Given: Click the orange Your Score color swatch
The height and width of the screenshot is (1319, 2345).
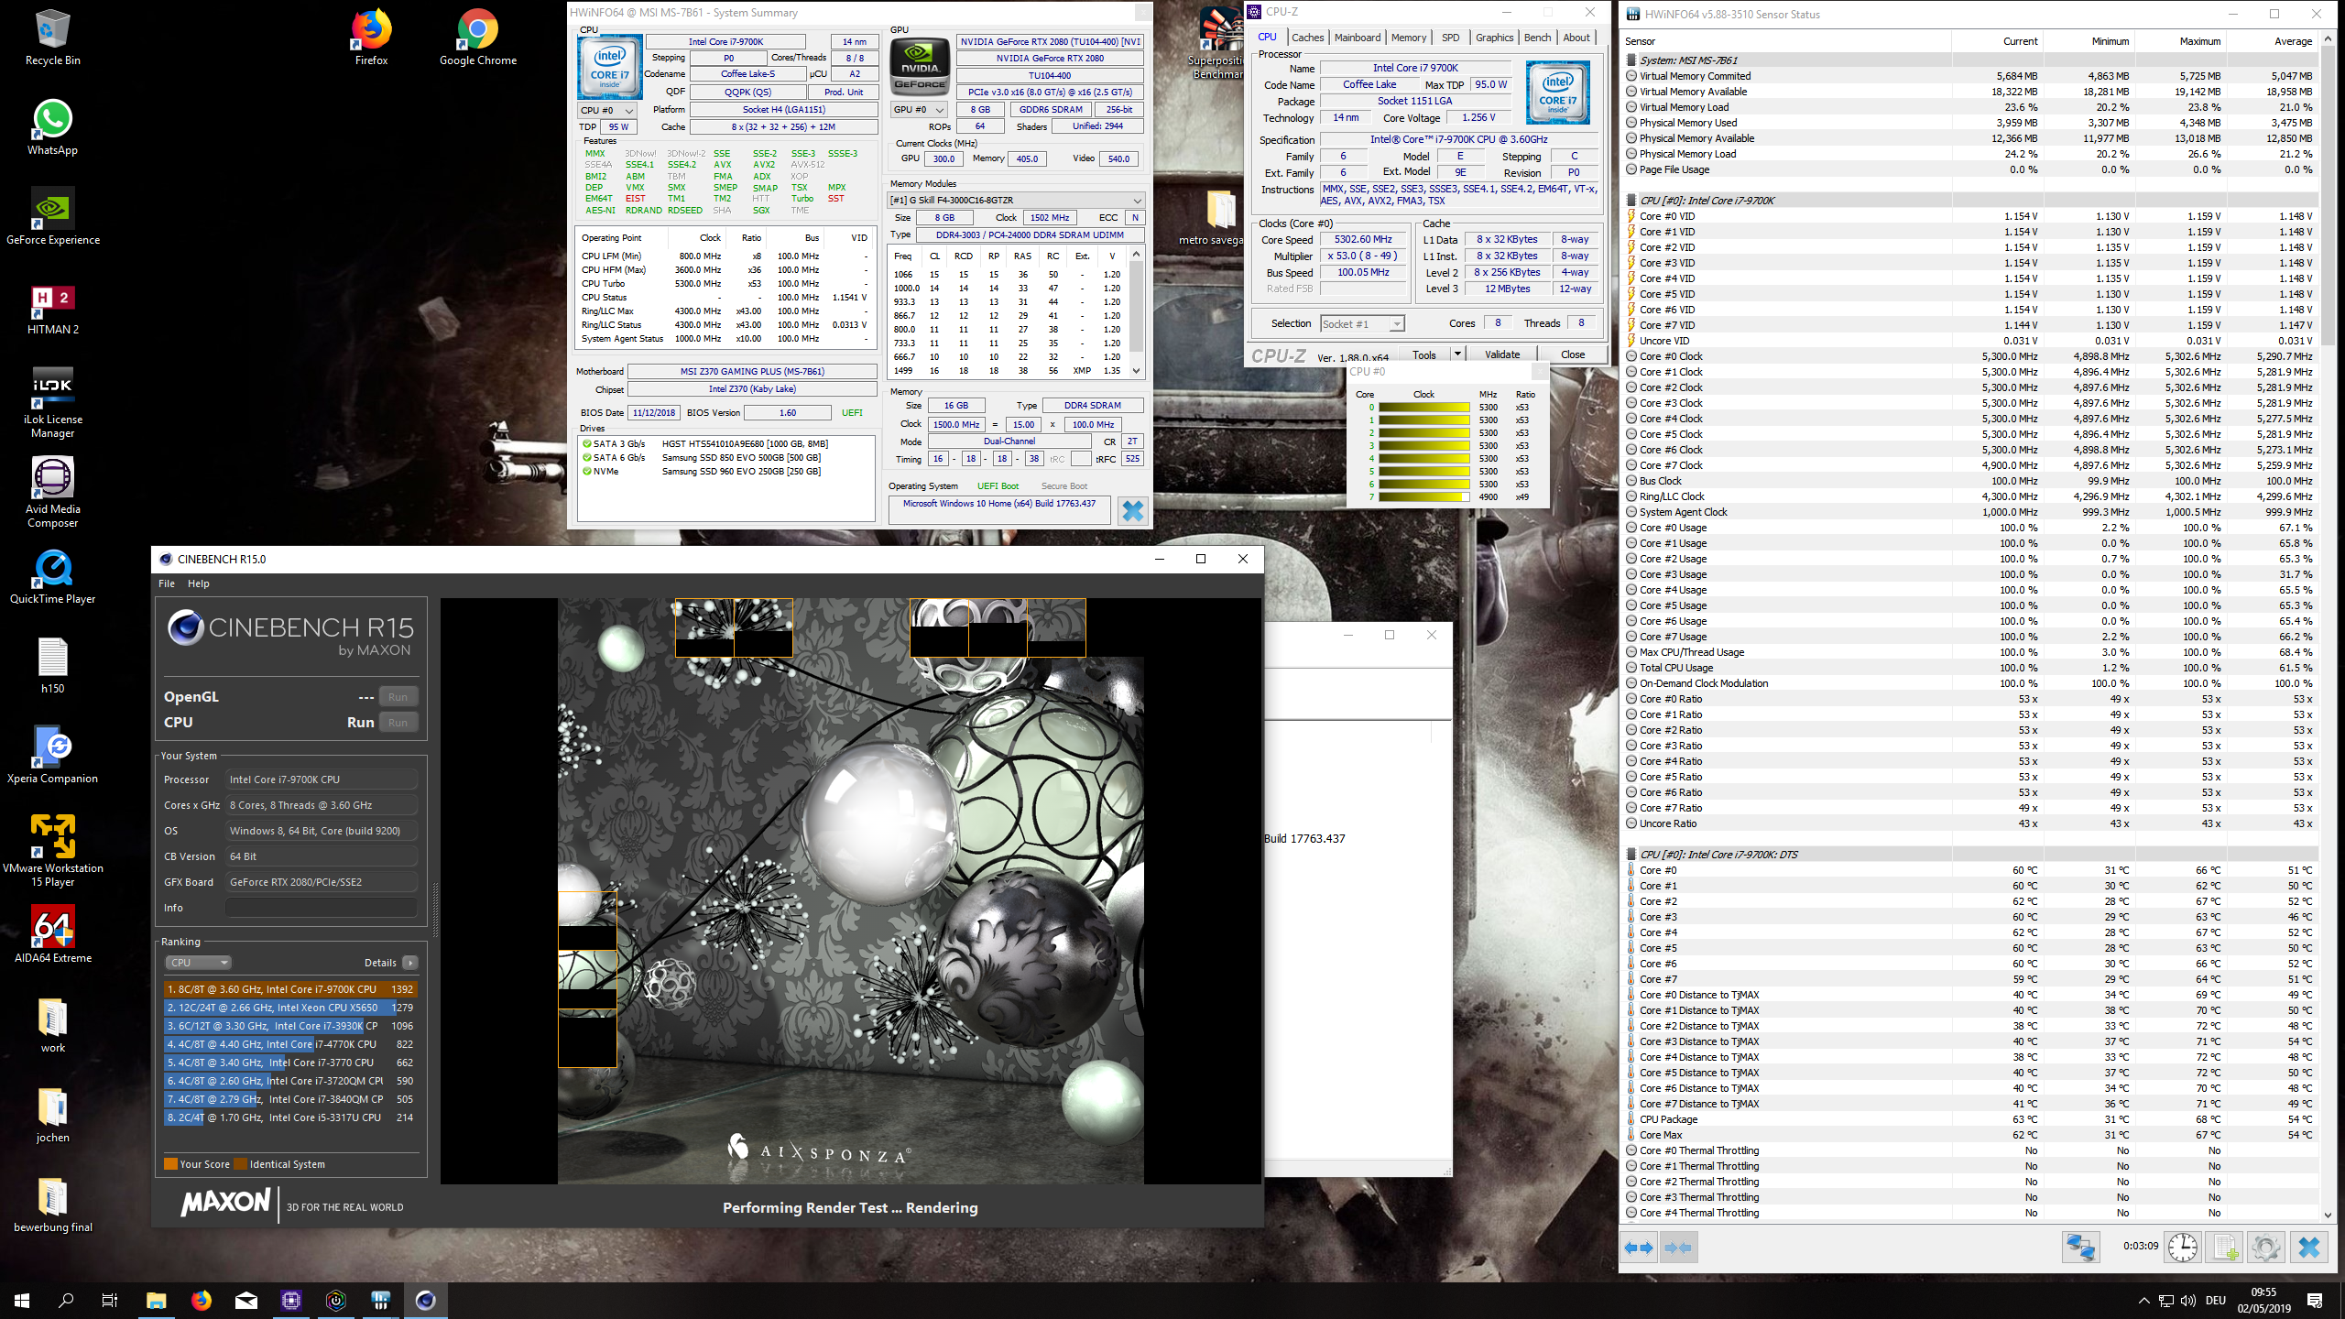Looking at the screenshot, I should pos(170,1164).
